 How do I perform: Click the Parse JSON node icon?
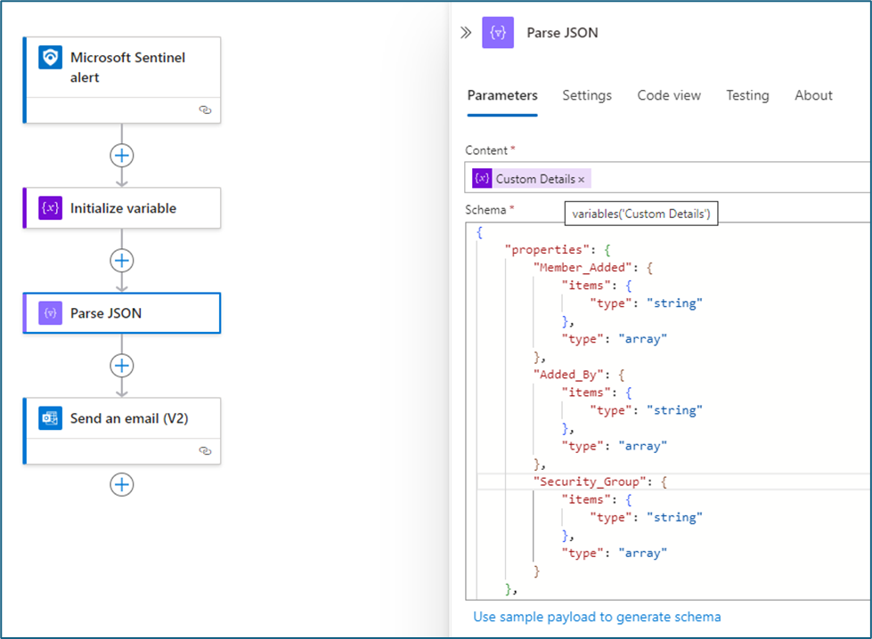pos(51,313)
